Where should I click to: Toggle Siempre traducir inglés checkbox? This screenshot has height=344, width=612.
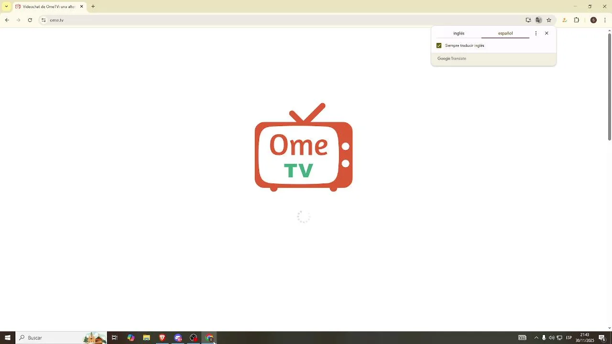(439, 46)
